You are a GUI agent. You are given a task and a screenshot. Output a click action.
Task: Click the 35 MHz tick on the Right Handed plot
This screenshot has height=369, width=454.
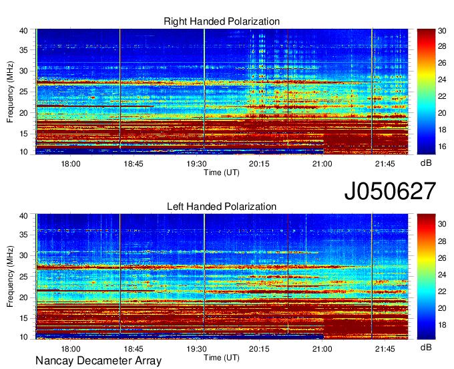[x=23, y=50]
